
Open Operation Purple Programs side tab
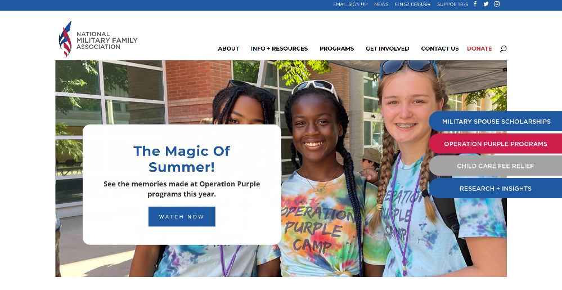coord(496,144)
